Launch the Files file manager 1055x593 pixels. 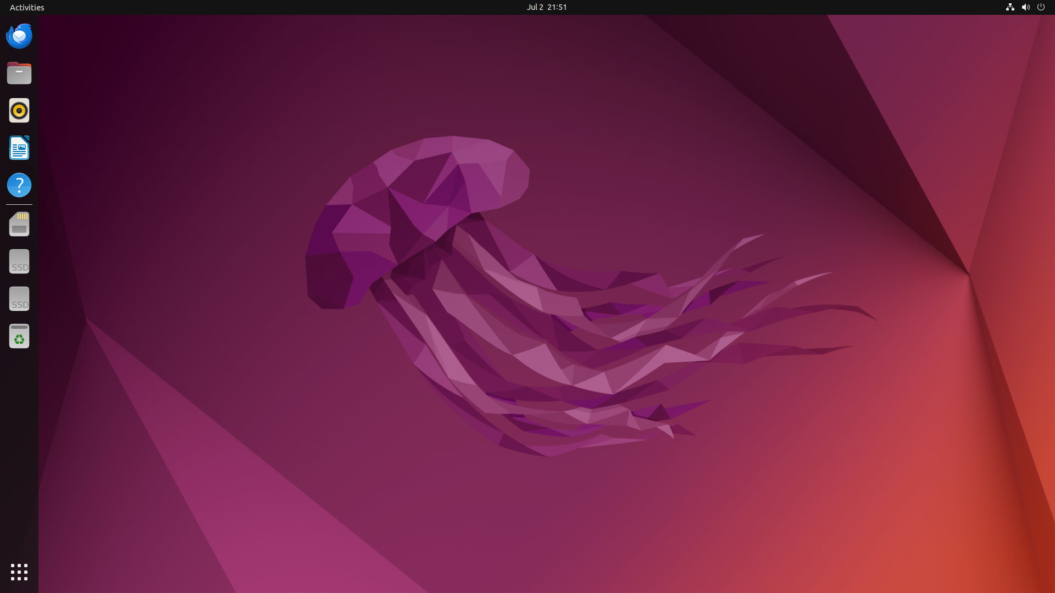click(19, 73)
